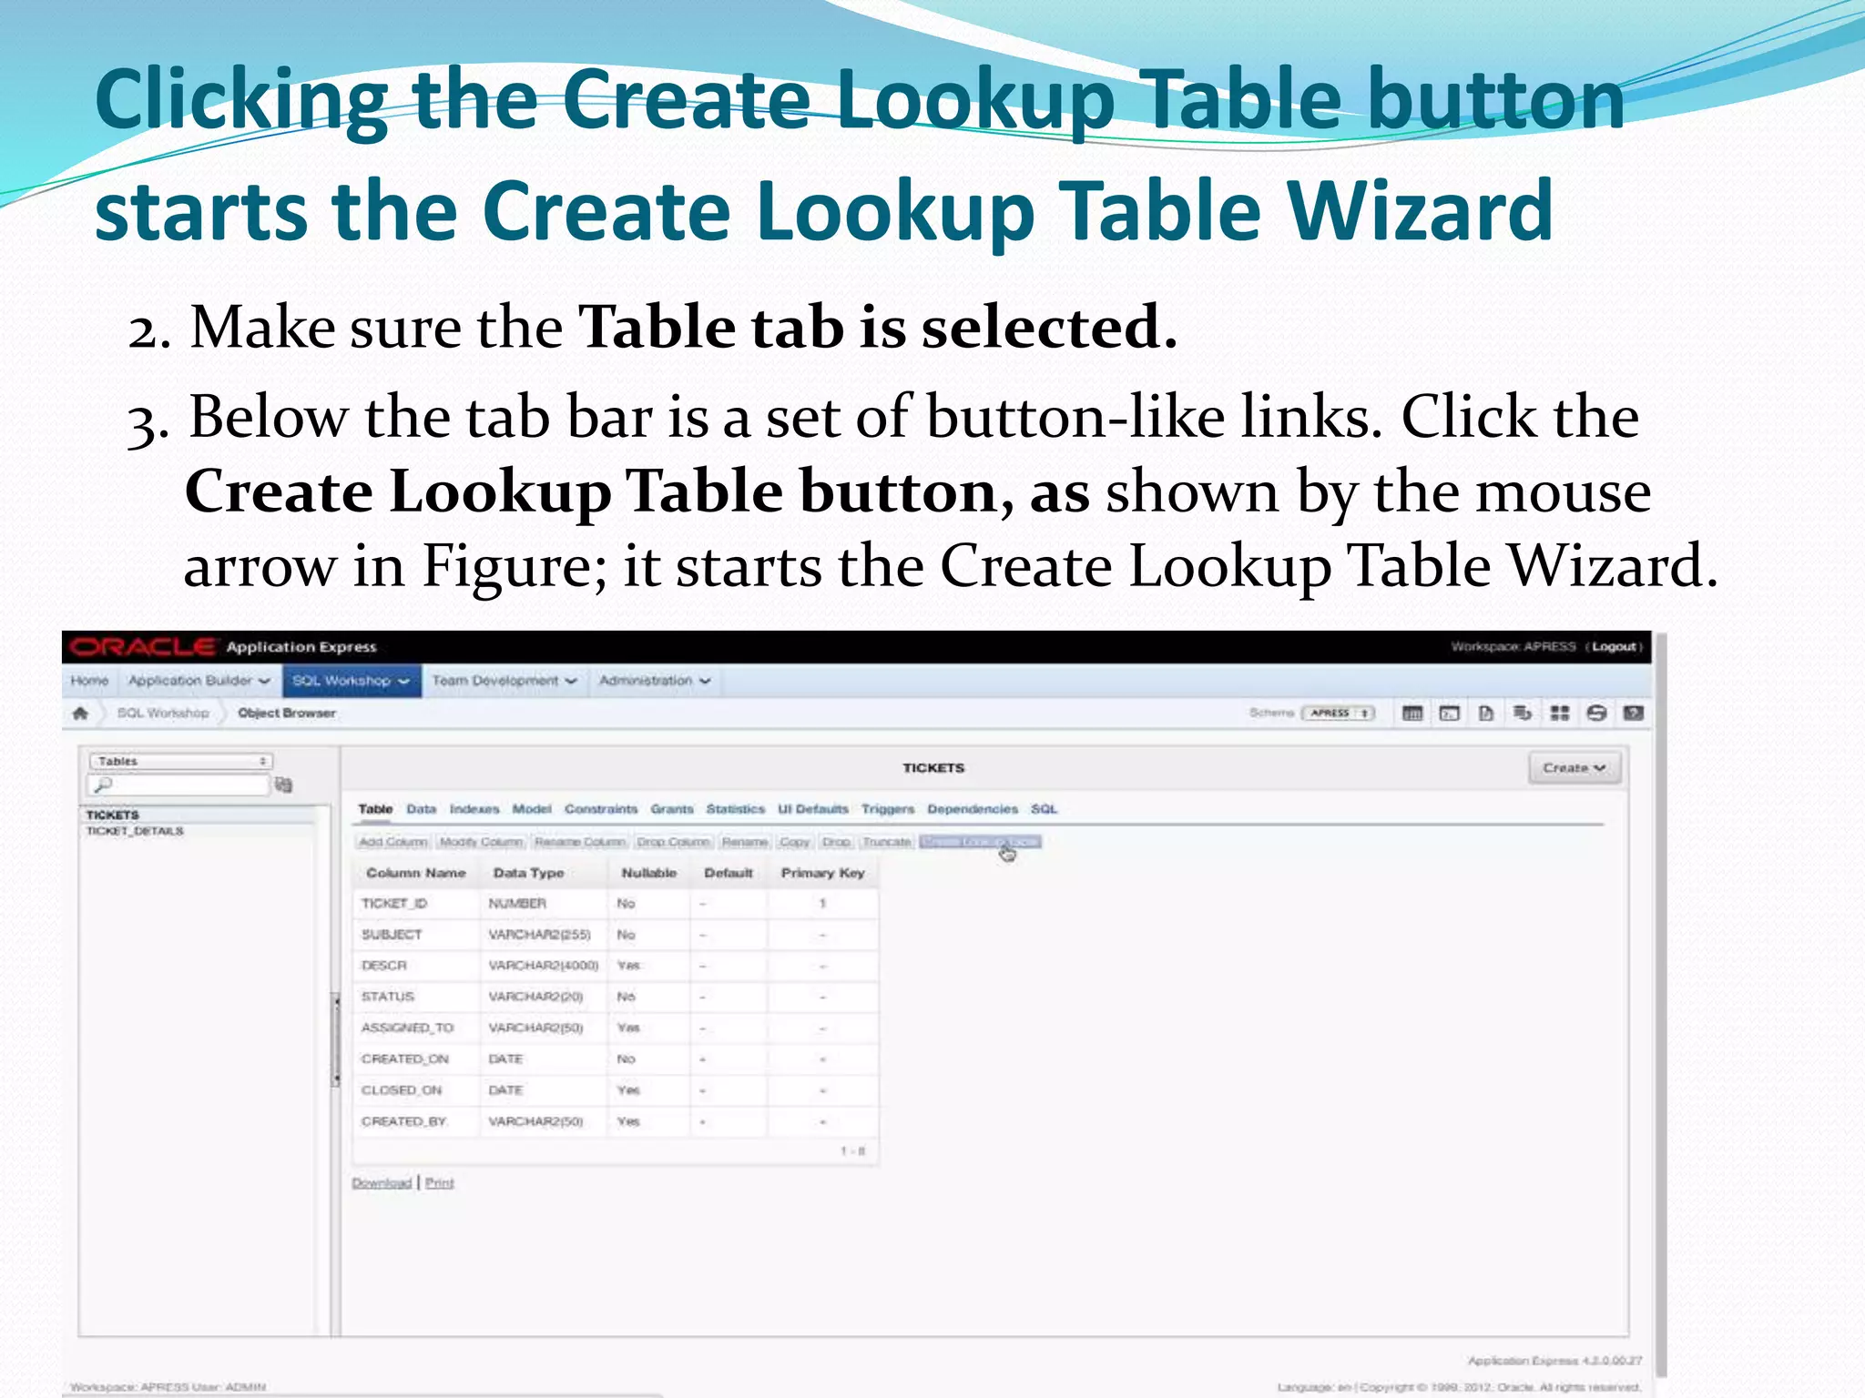Select TICKET_DETAILS in the tables list

(x=135, y=831)
